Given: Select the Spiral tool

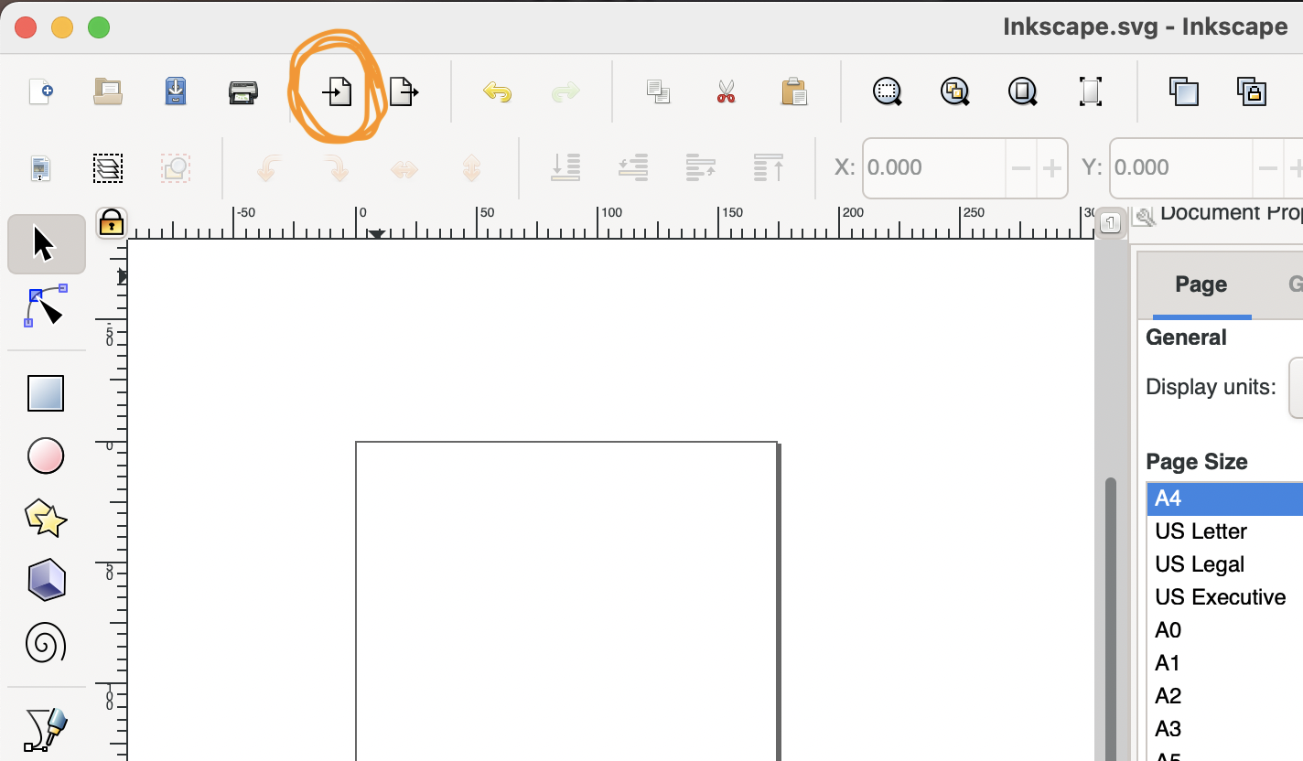Looking at the screenshot, I should [x=46, y=643].
